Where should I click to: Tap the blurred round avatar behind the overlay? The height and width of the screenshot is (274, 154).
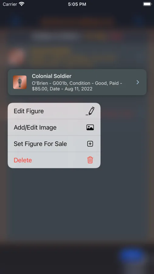tap(16, 56)
